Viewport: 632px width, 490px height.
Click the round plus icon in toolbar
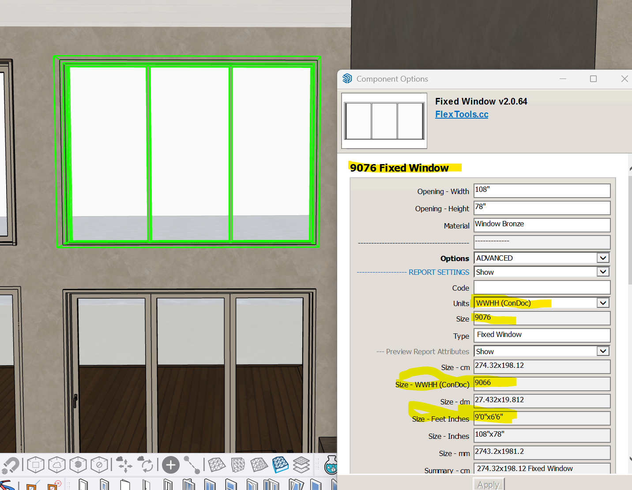170,465
